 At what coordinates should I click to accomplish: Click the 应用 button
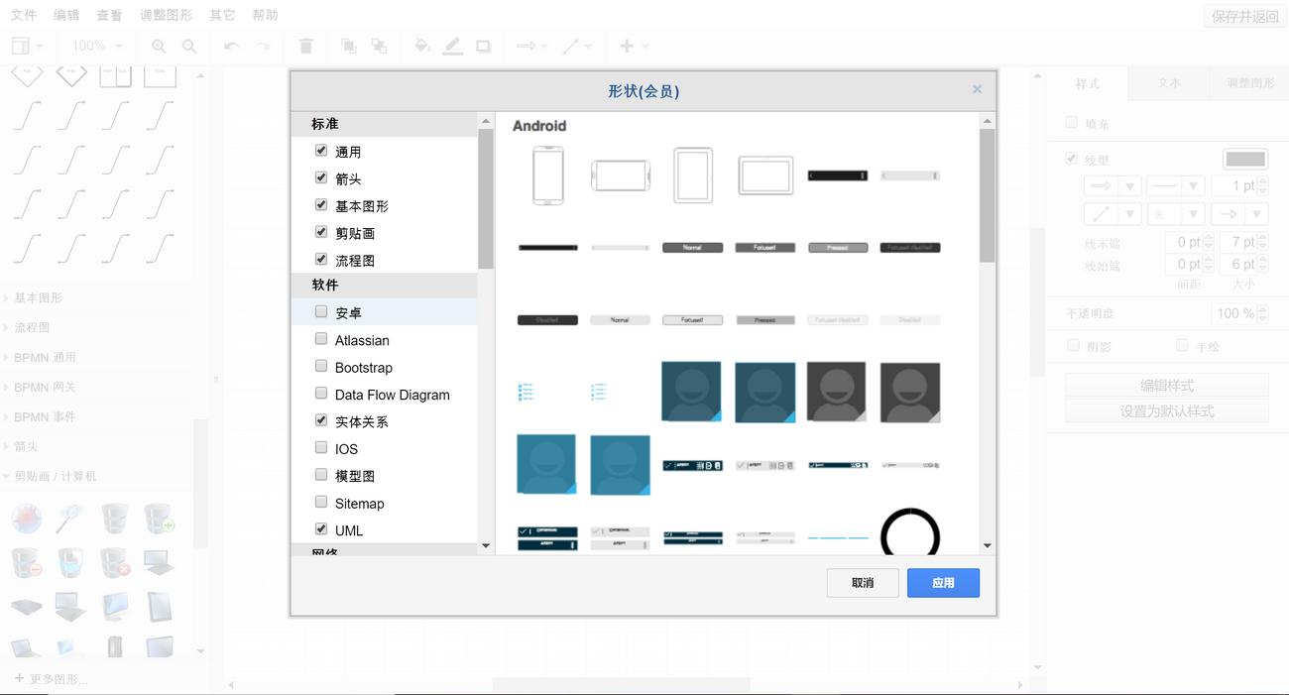(x=943, y=583)
